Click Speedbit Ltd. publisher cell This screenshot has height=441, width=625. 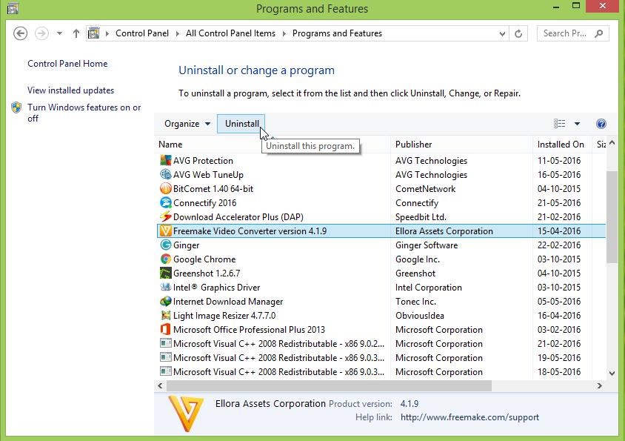pos(421,216)
